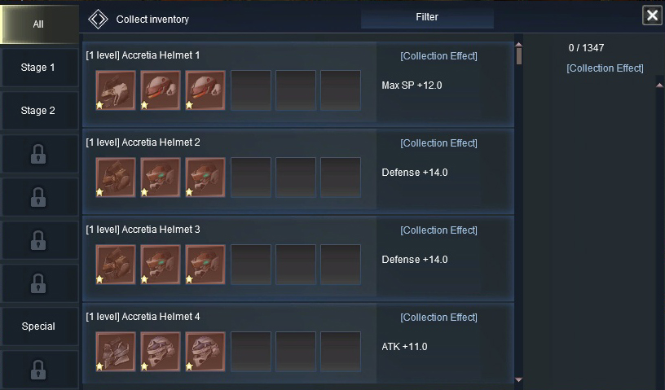Click the Collection Effect link for Helmet 2
Image resolution: width=665 pixels, height=390 pixels.
(x=438, y=143)
